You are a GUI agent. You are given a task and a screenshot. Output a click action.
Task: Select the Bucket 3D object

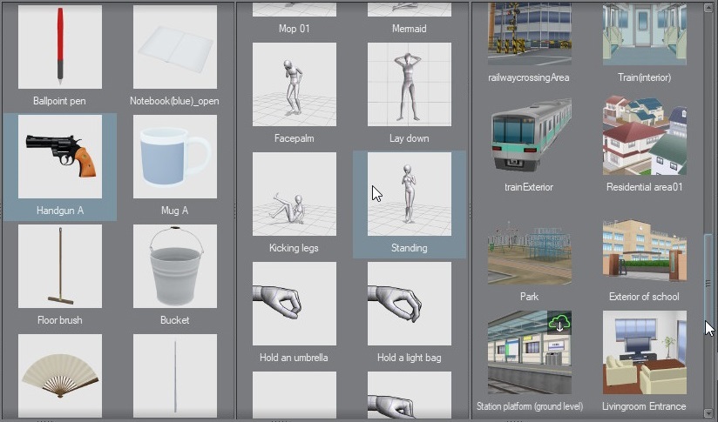[x=175, y=266]
